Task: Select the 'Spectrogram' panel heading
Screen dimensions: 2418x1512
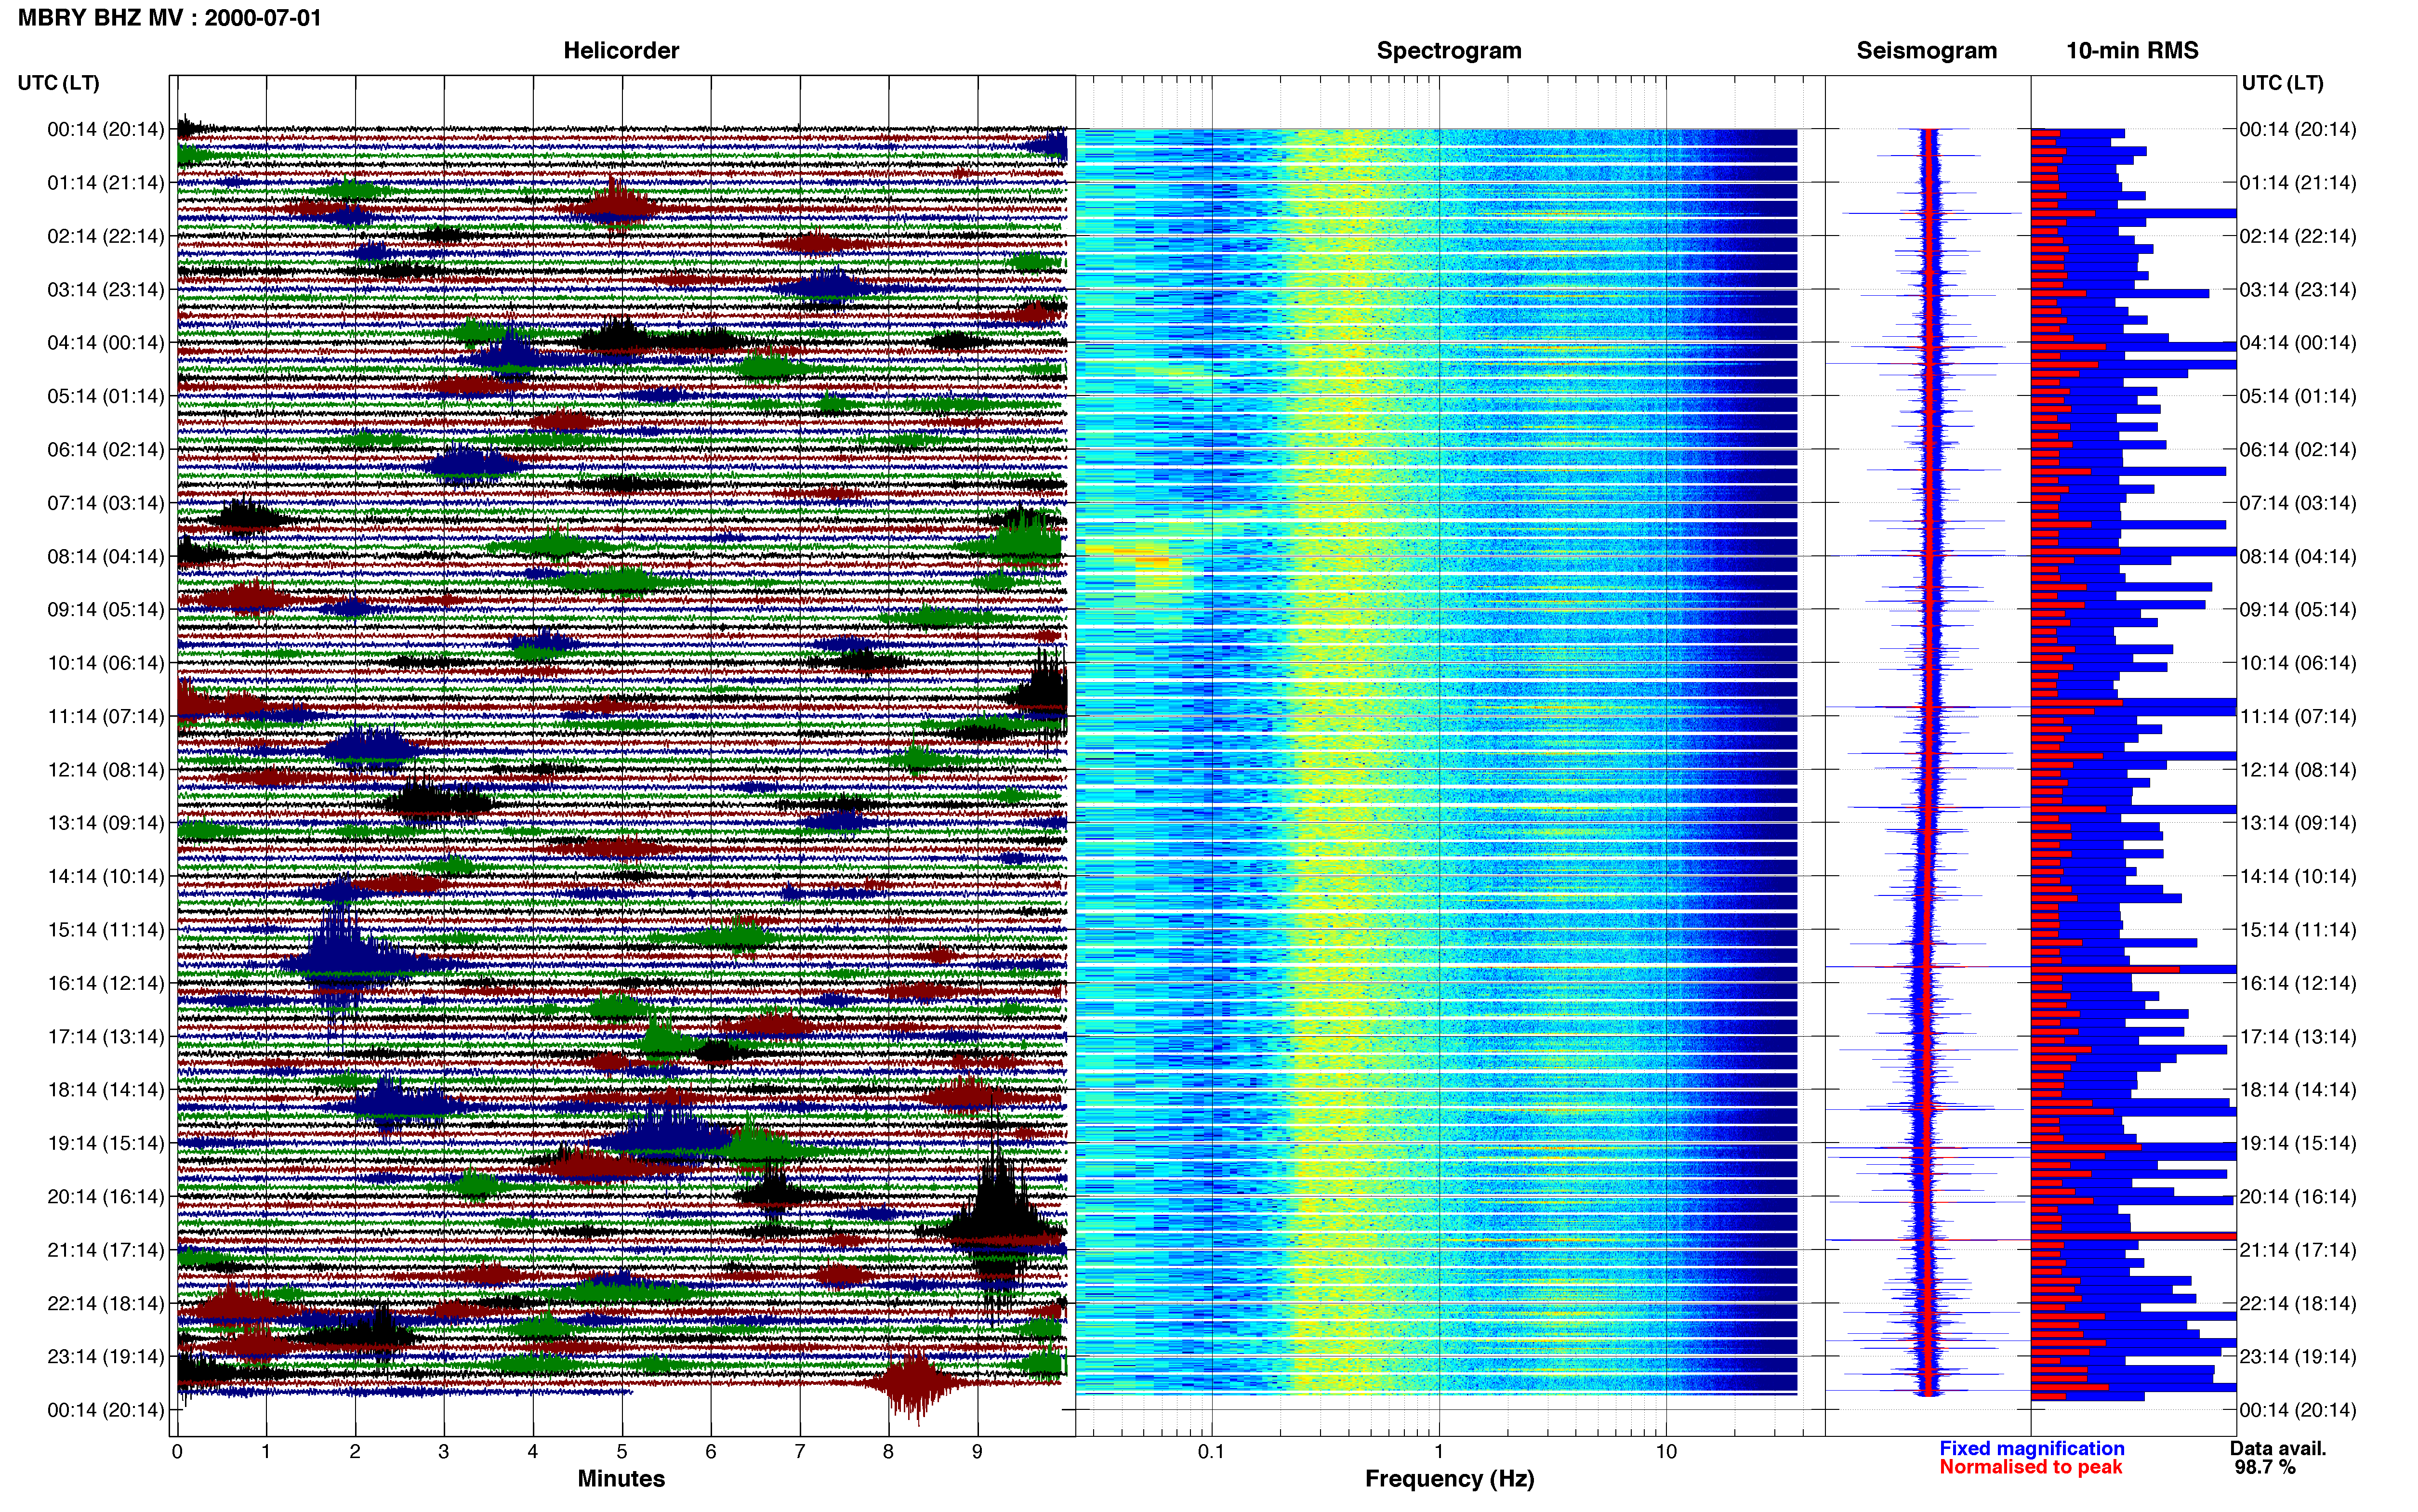Action: 1449,50
